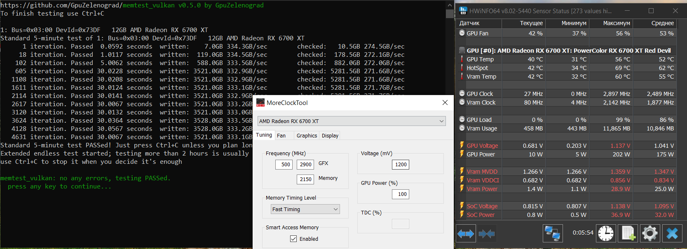Image resolution: width=687 pixels, height=249 pixels.
Task: Switch to the Tuning tab in MoreClockTool
Action: tap(264, 135)
